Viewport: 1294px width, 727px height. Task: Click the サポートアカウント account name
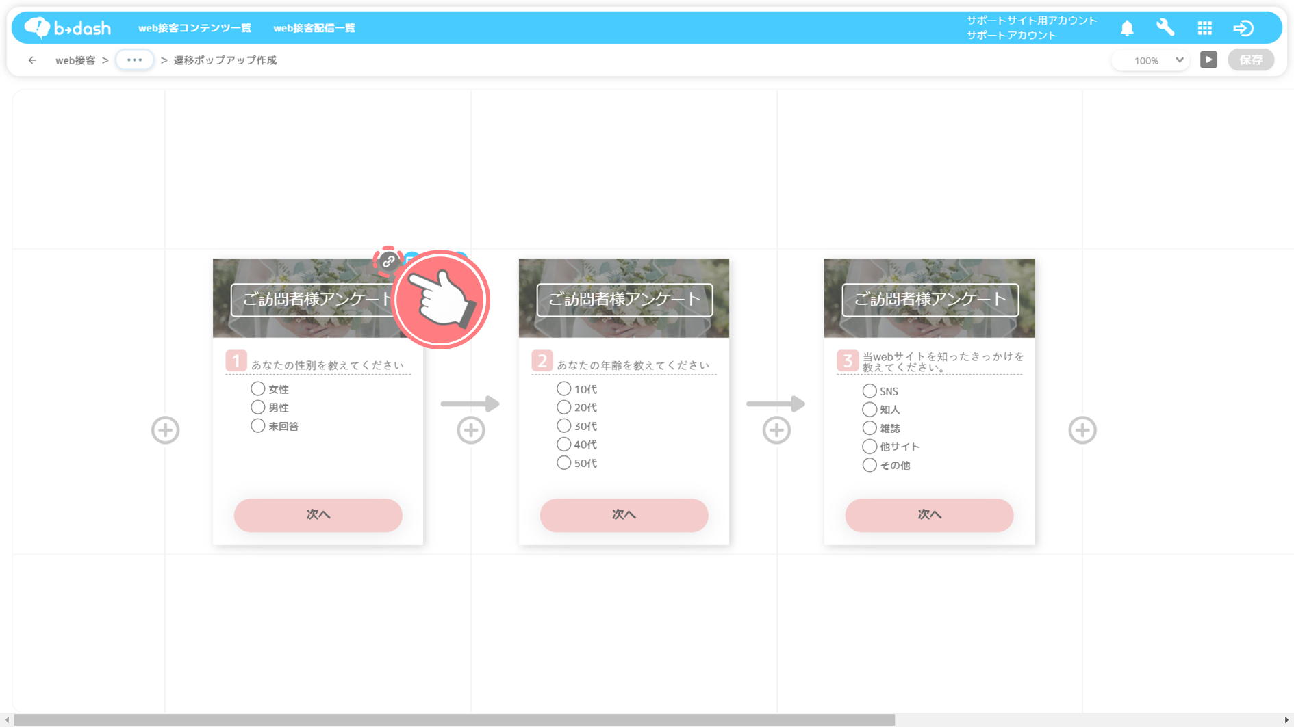pyautogui.click(x=1011, y=35)
